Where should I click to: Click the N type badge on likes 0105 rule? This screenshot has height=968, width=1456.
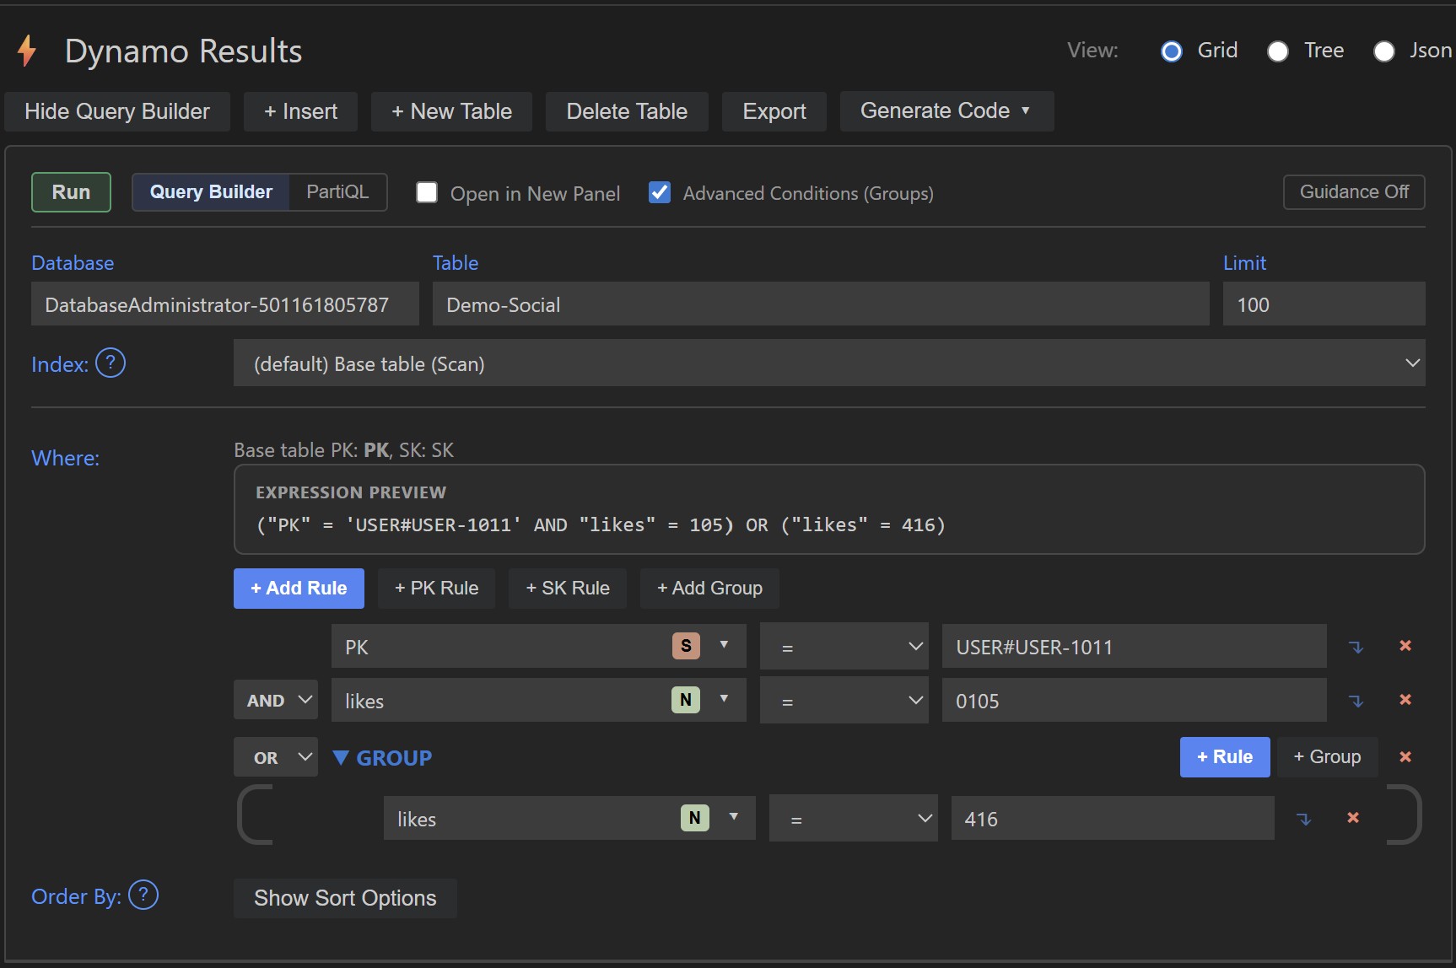click(686, 700)
